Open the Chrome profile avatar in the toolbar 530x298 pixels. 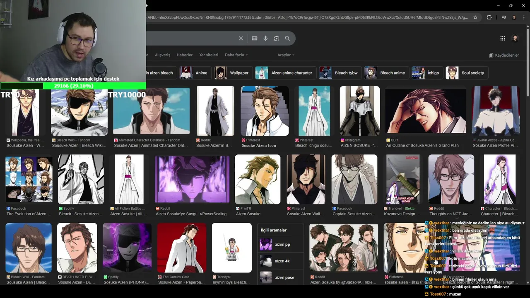514,17
